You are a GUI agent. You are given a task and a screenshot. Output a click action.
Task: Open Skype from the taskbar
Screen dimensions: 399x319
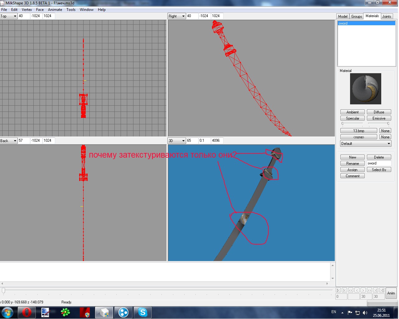(143, 312)
